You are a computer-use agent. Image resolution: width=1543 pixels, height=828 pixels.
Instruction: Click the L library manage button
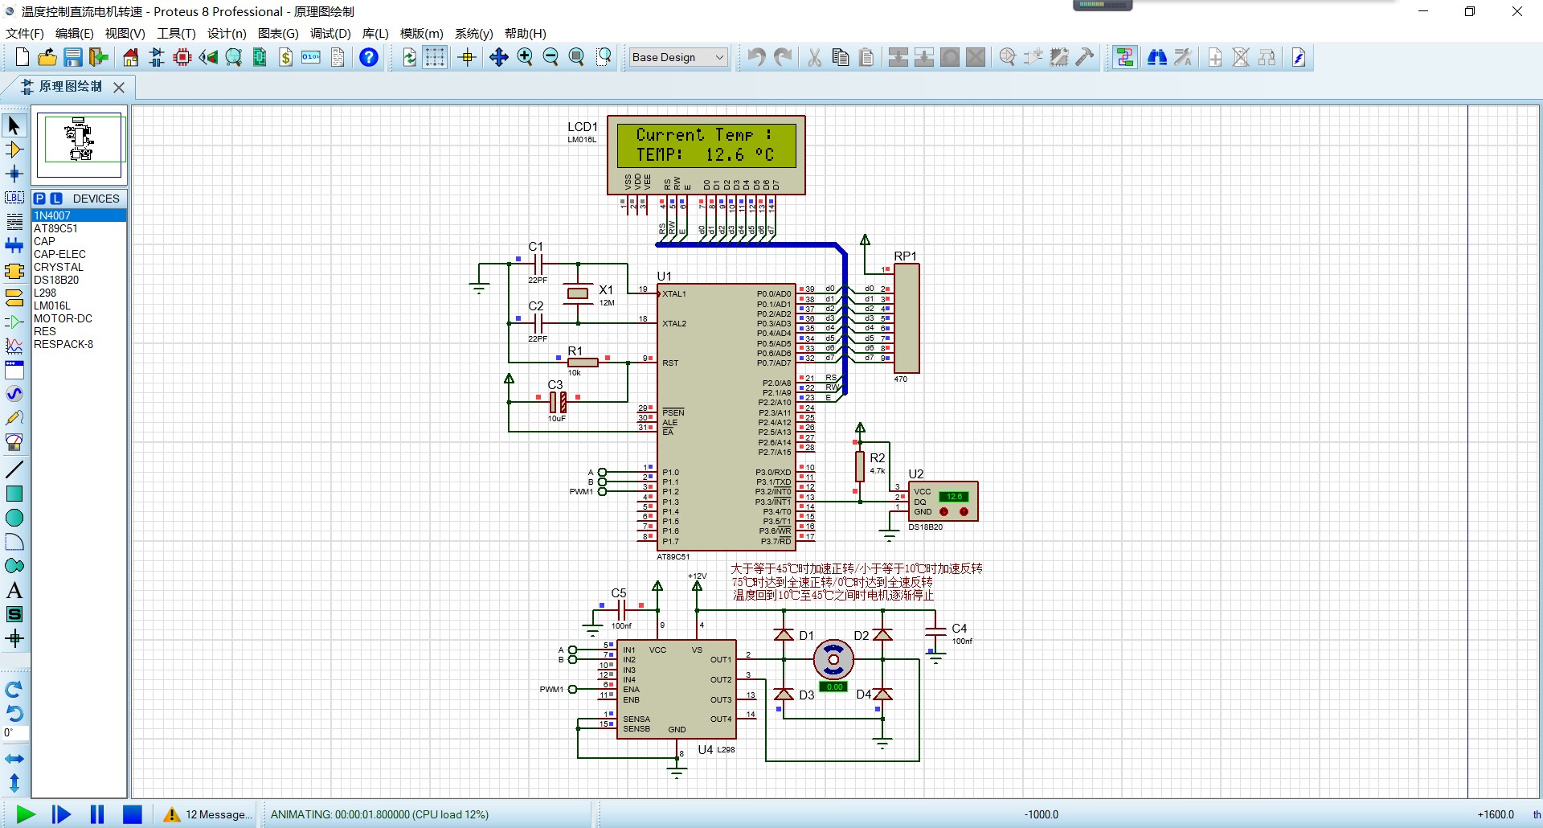(x=56, y=199)
